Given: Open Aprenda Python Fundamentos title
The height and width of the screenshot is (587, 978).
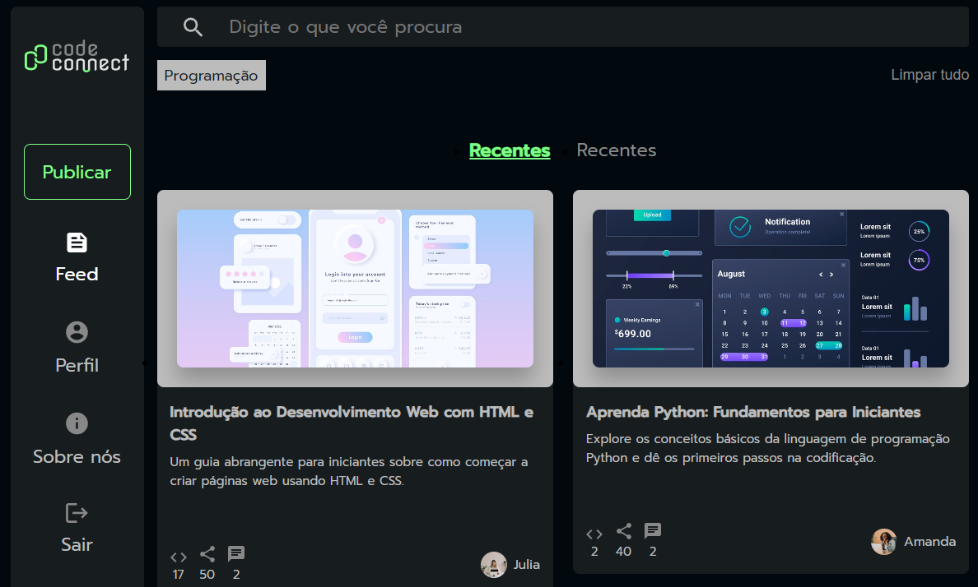Looking at the screenshot, I should (753, 412).
